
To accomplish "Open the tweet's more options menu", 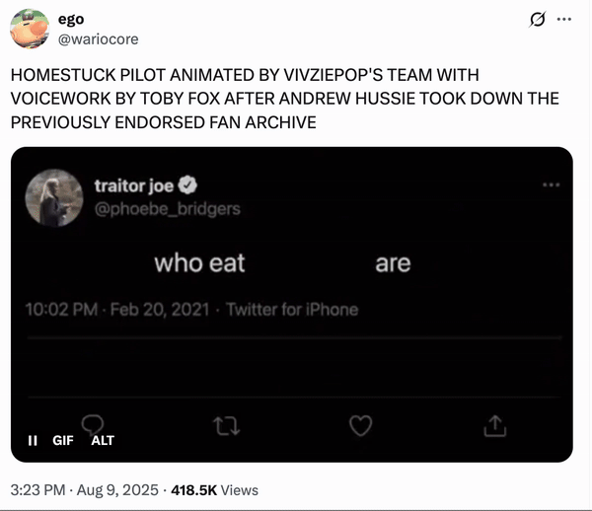I will 565,20.
